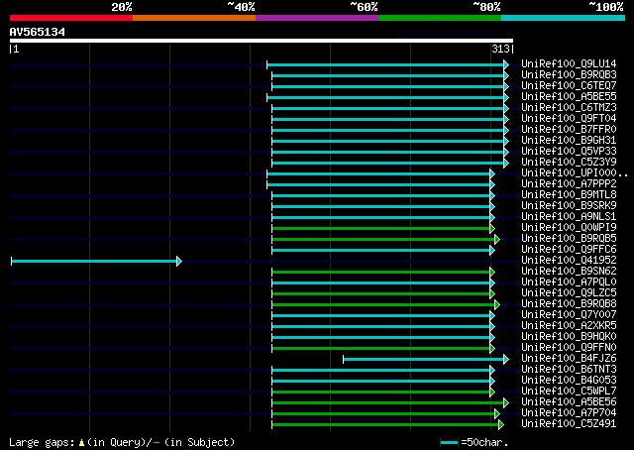This screenshot has height=450, width=634.
Task: Click the arrowhead ending the UPI000 alignment bar
Action: (x=490, y=173)
